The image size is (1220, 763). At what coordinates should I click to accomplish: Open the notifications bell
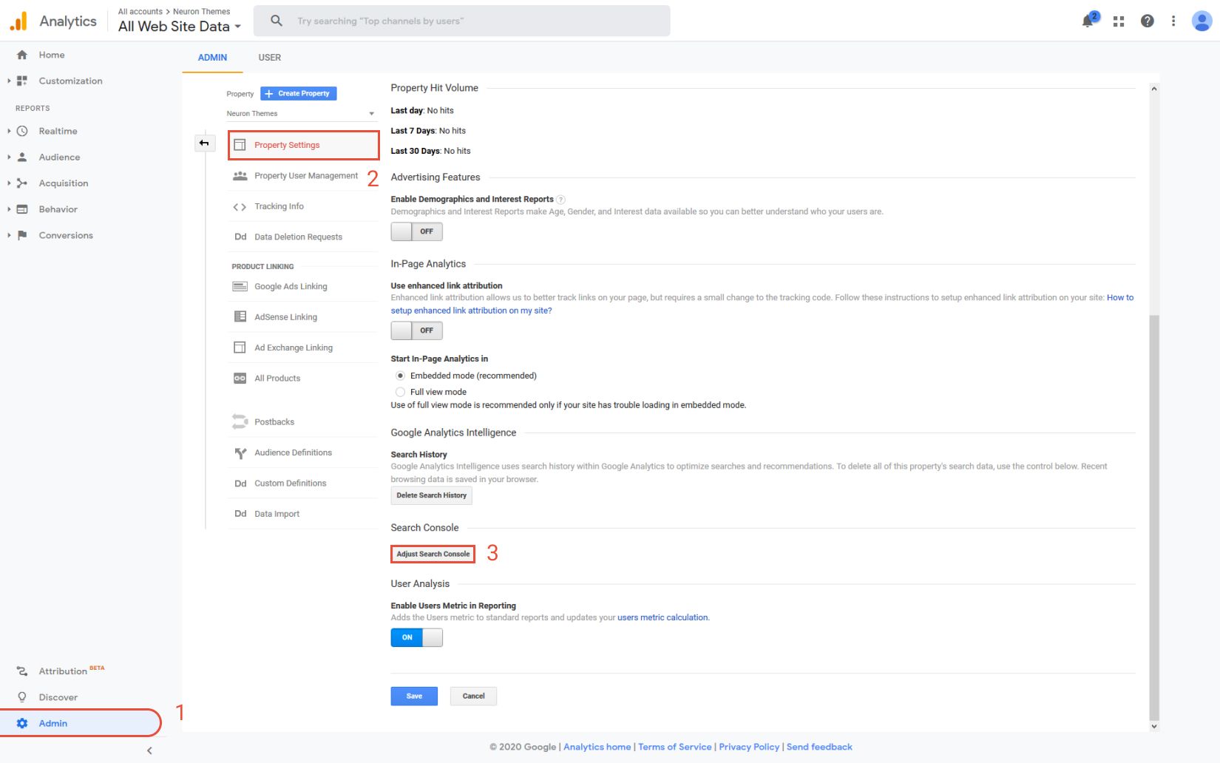(1087, 20)
